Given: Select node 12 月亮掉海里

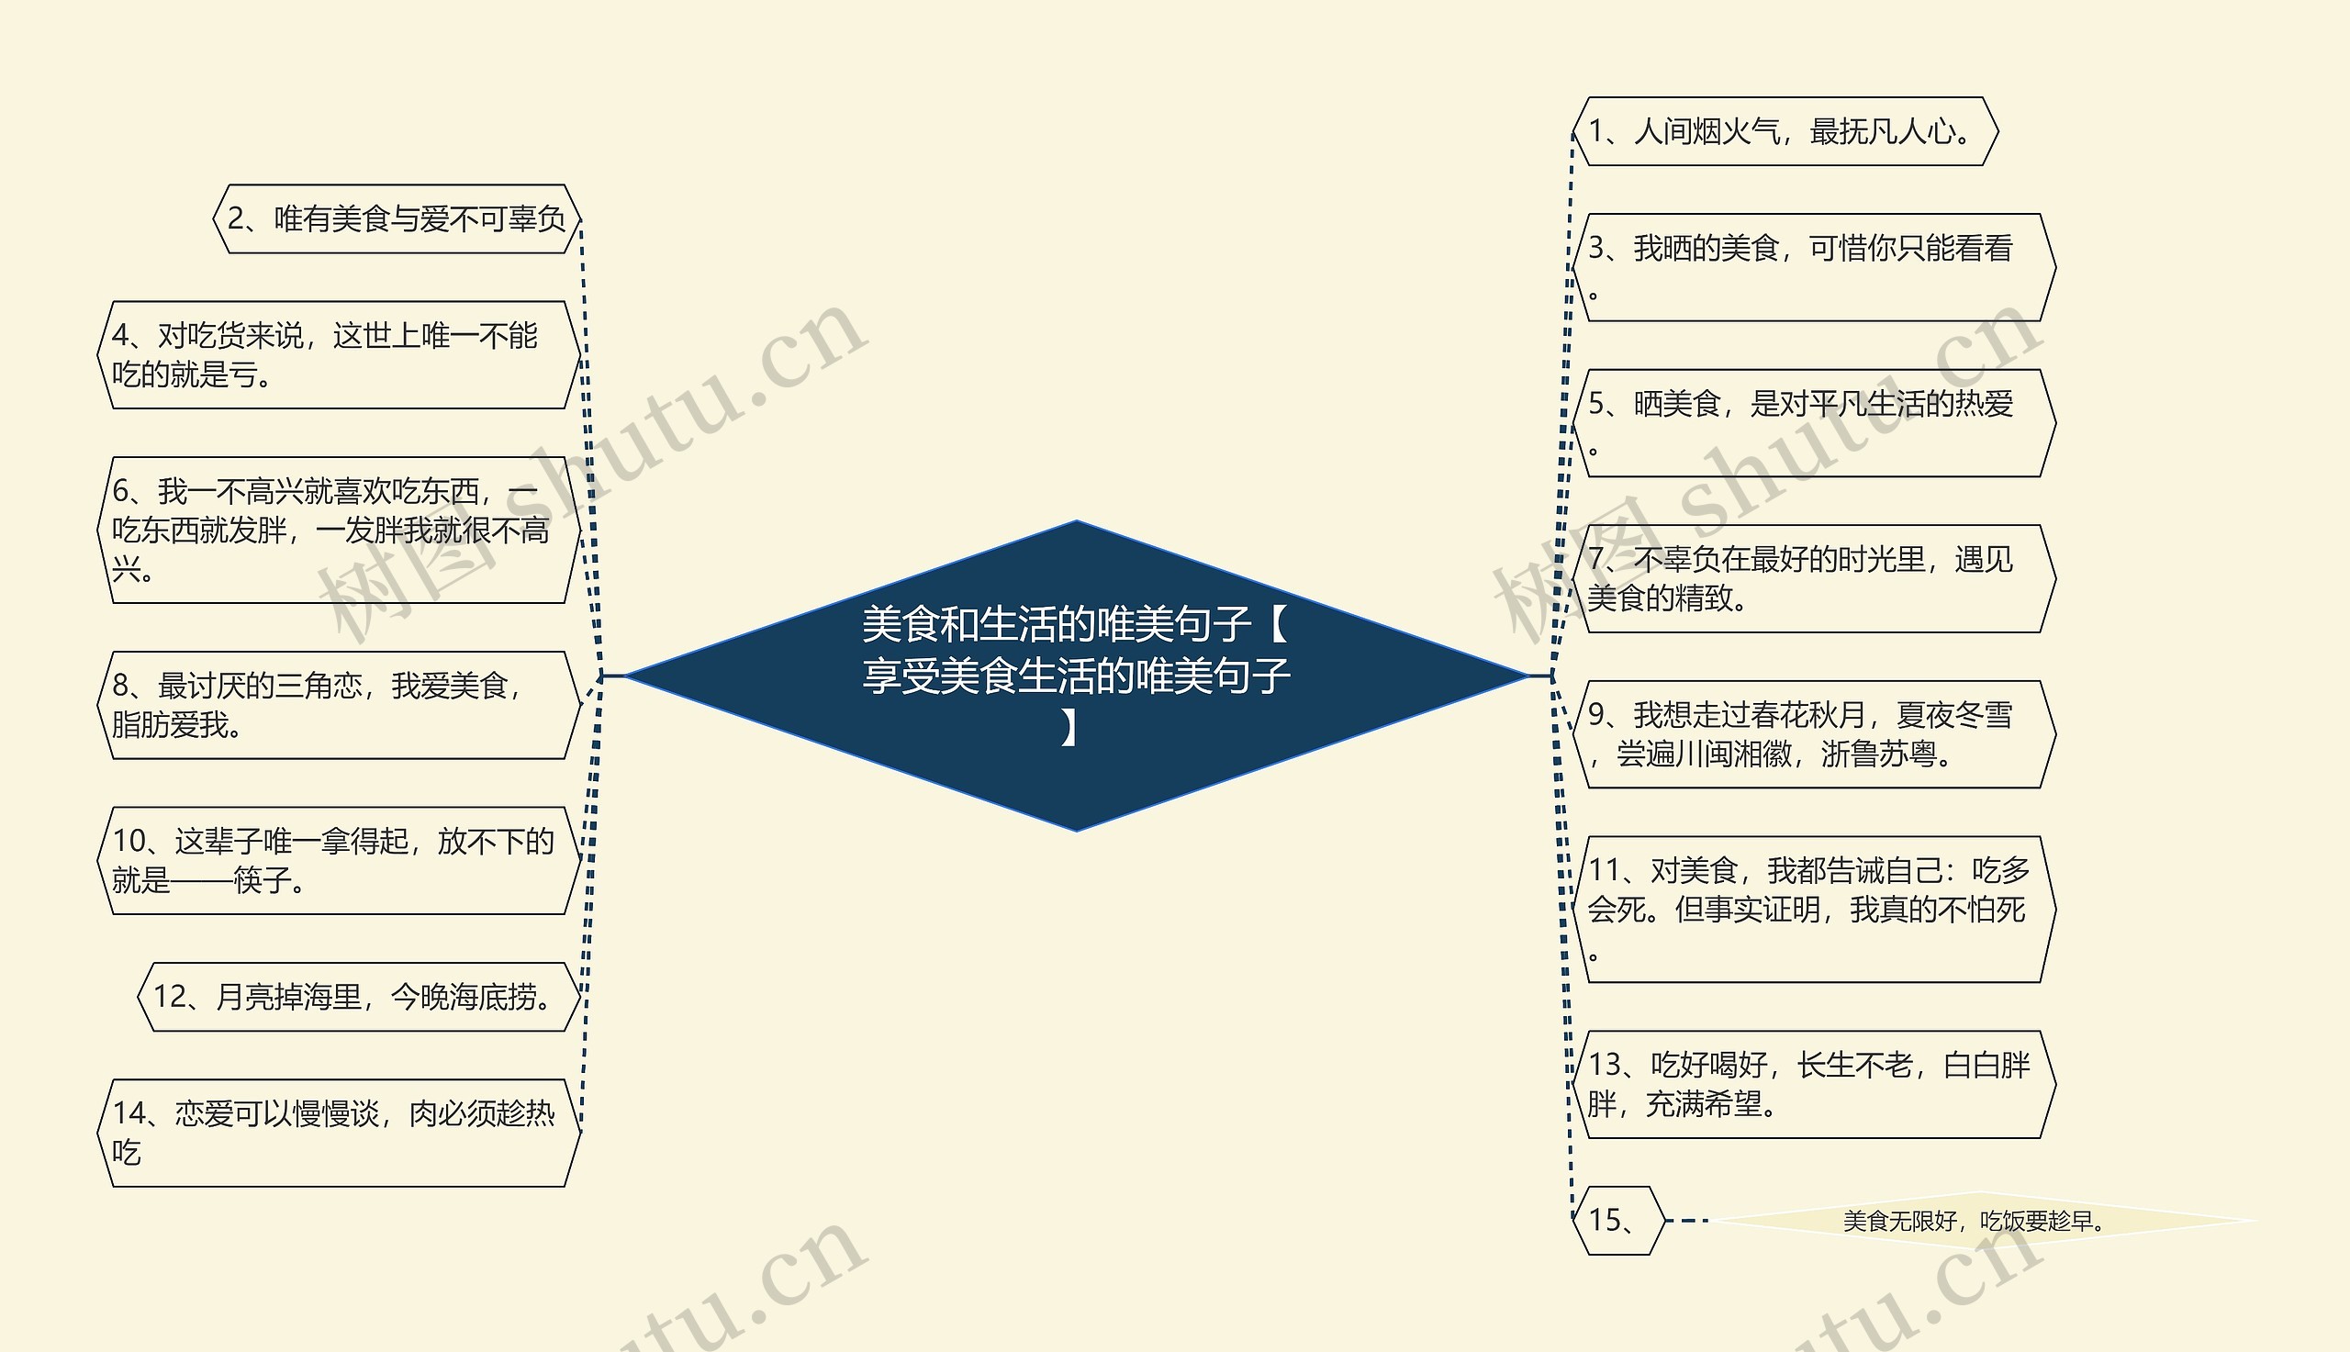Looking at the screenshot, I should pyautogui.click(x=358, y=998).
